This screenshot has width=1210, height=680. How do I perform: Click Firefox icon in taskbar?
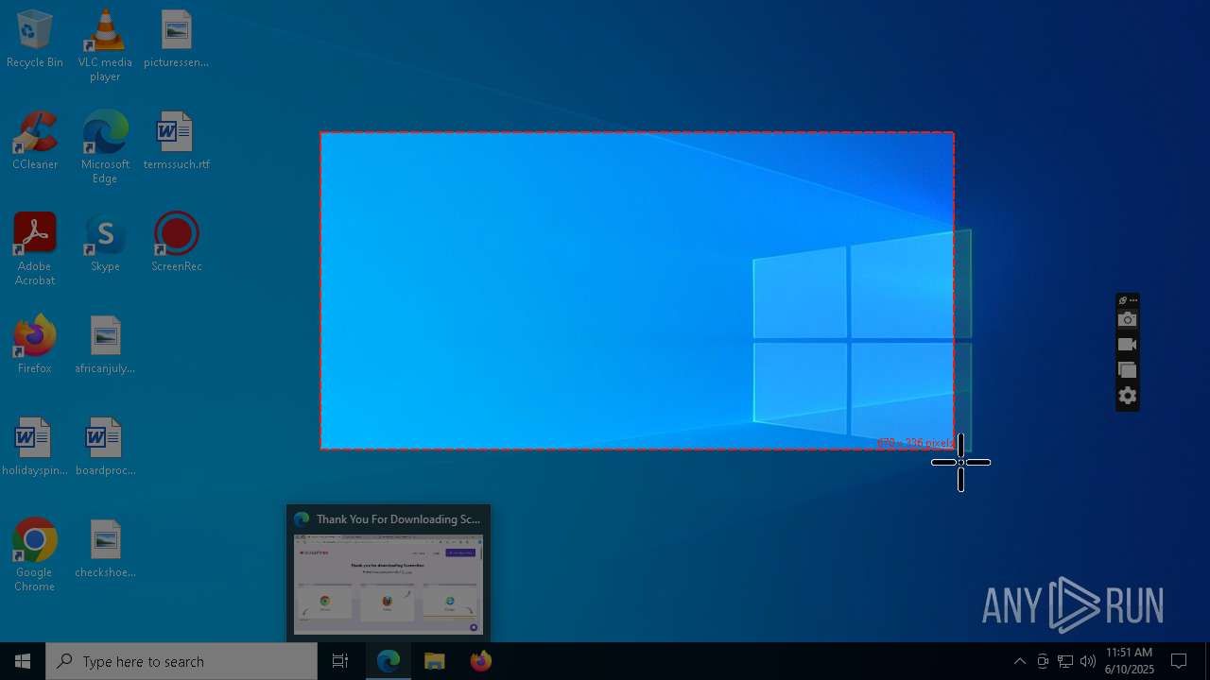click(x=480, y=661)
